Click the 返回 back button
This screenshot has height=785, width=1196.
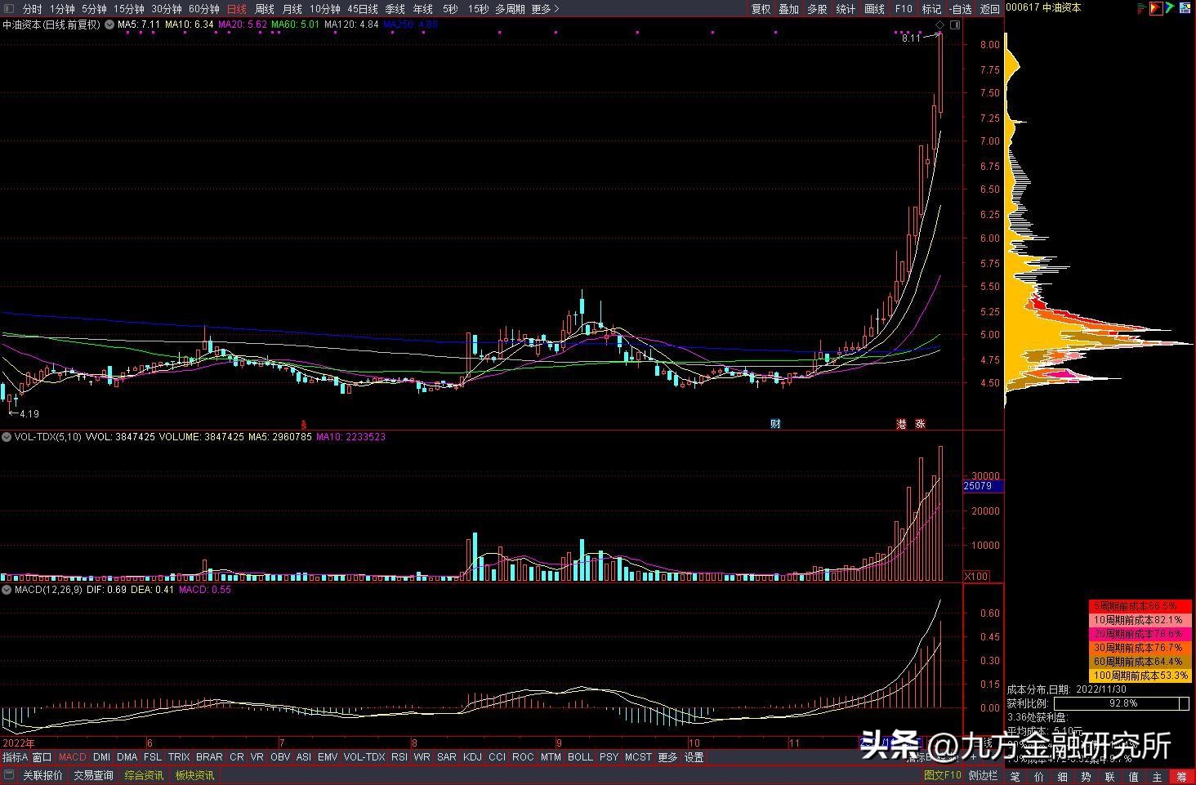click(x=989, y=9)
